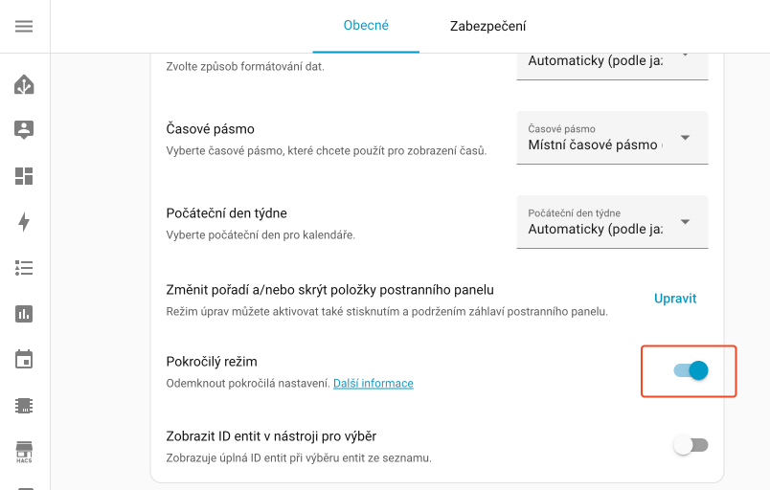Switch to the Zabezpečení tab
Viewport: 770px width, 490px height.
coord(487,27)
